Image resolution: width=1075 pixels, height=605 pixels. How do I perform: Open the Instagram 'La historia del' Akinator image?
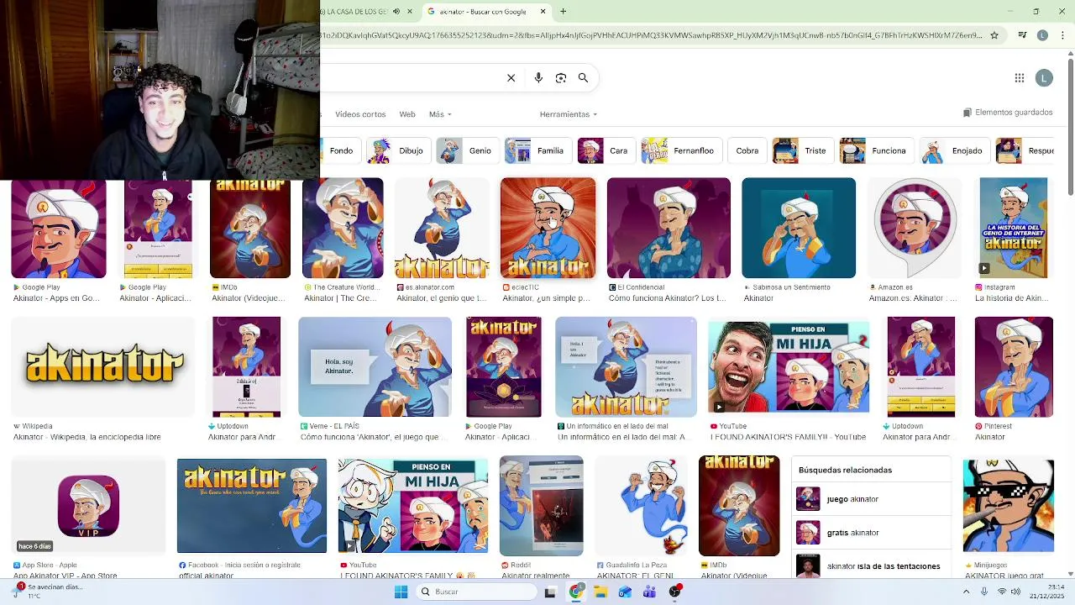(1013, 228)
